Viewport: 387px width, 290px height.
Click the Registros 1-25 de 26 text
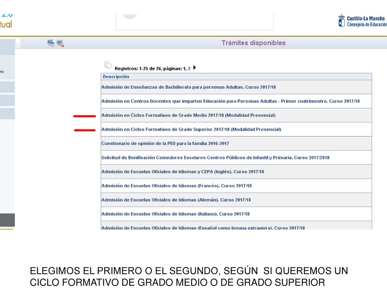tap(138, 69)
